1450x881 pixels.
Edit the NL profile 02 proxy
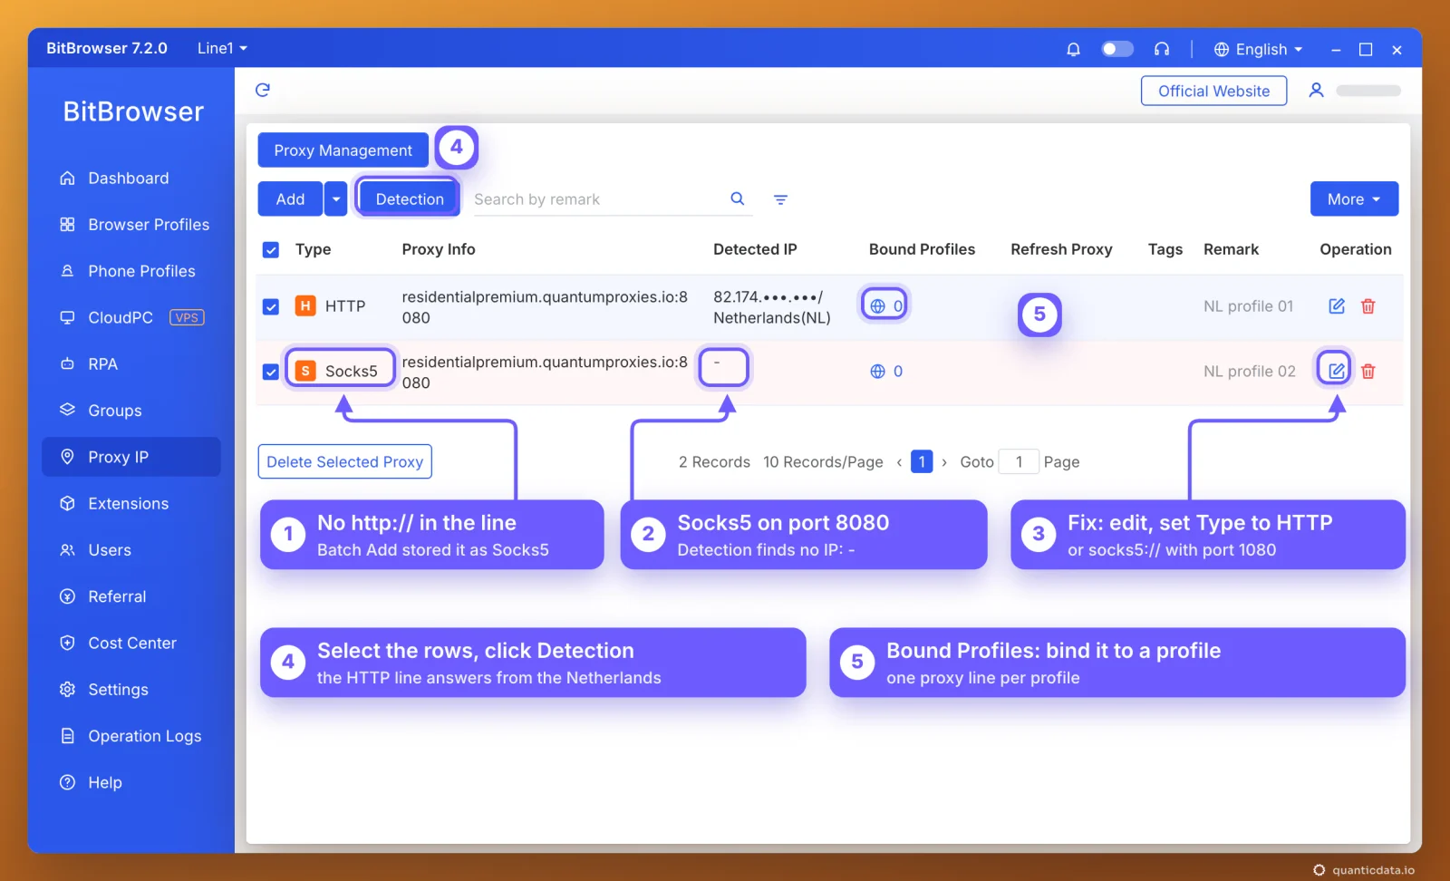(1337, 371)
